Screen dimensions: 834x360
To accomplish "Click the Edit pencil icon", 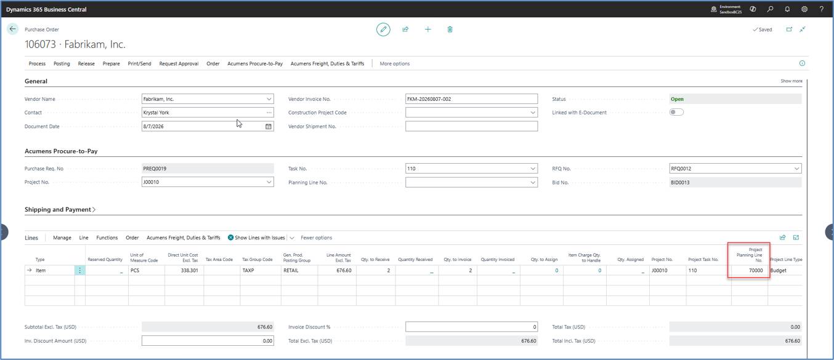I will [383, 29].
